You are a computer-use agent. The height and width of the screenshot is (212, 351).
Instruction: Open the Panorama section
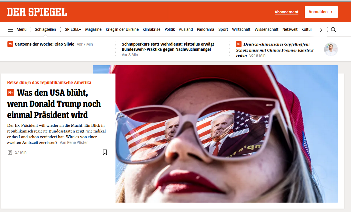206,29
